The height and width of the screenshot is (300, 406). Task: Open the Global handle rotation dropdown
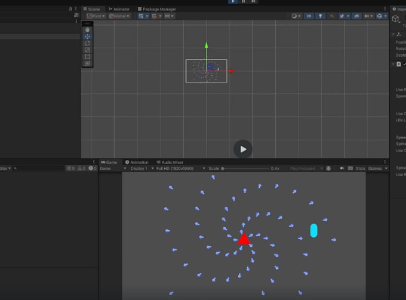pyautogui.click(x=119, y=16)
